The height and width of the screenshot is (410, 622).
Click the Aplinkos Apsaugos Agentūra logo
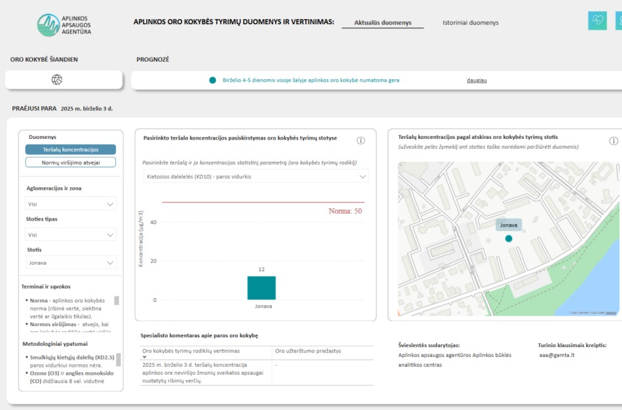[64, 25]
